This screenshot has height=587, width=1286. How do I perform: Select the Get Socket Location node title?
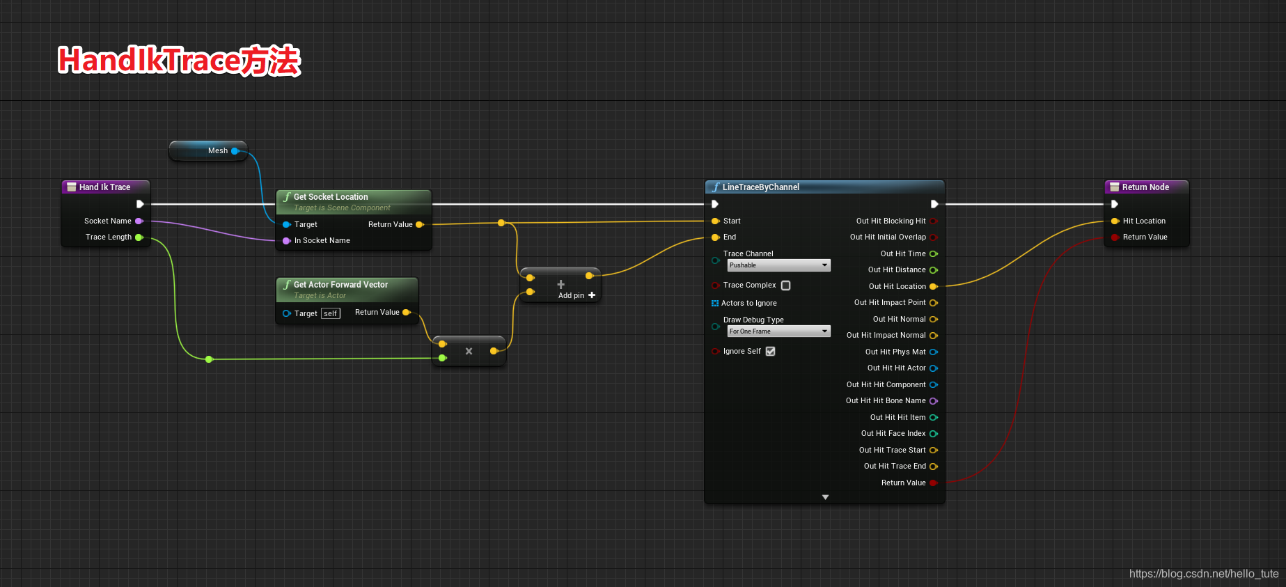pos(331,197)
